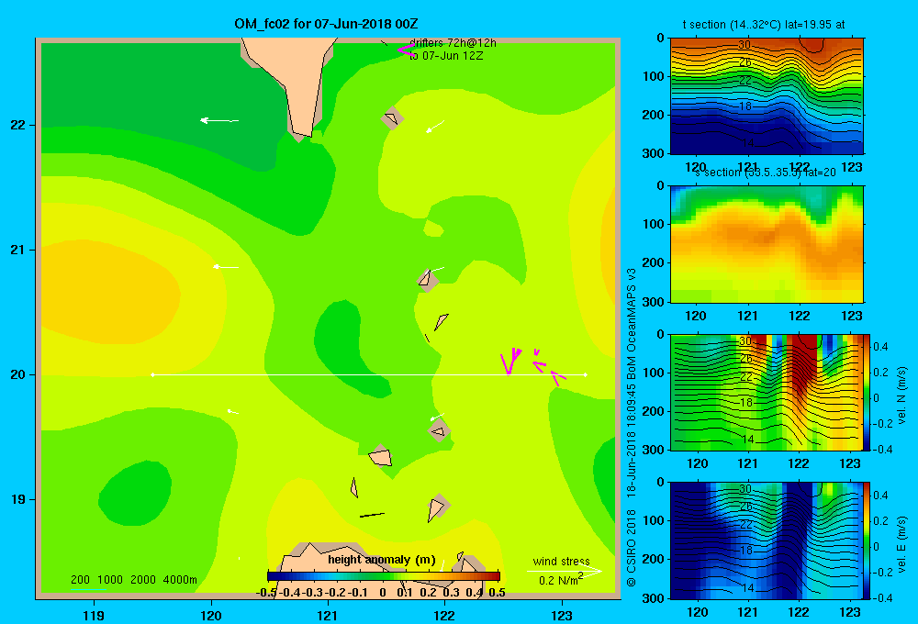Click the 0.4 tick on vel. N colorbar

[x=881, y=347]
